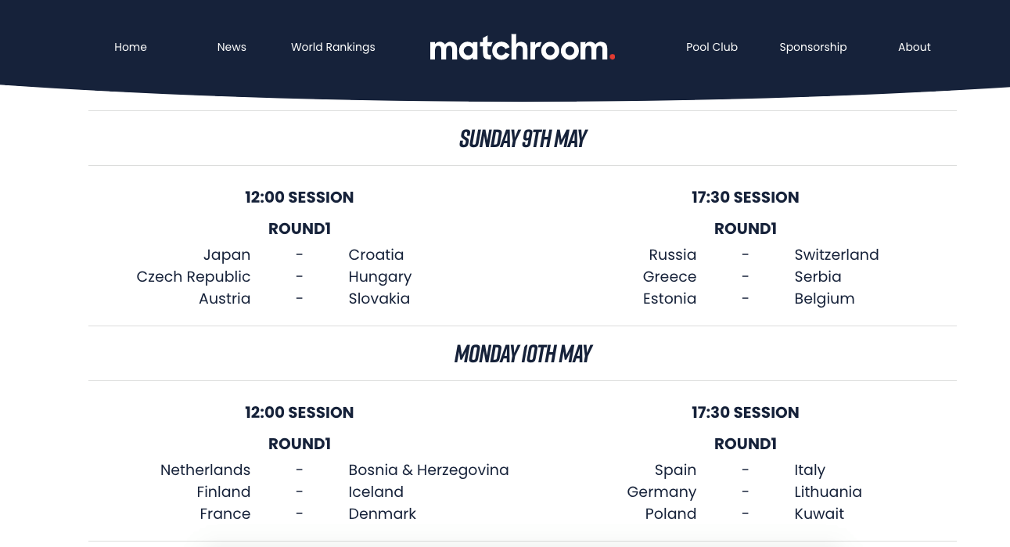The image size is (1010, 547).
Task: Click on Bosnia & Herzegovina
Action: pos(429,470)
